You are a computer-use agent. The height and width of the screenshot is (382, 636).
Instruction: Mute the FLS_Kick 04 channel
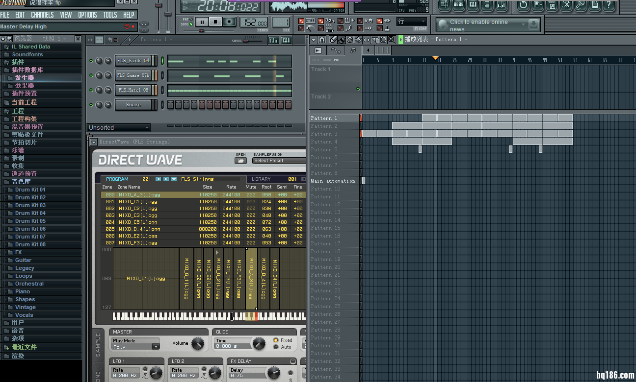point(91,61)
